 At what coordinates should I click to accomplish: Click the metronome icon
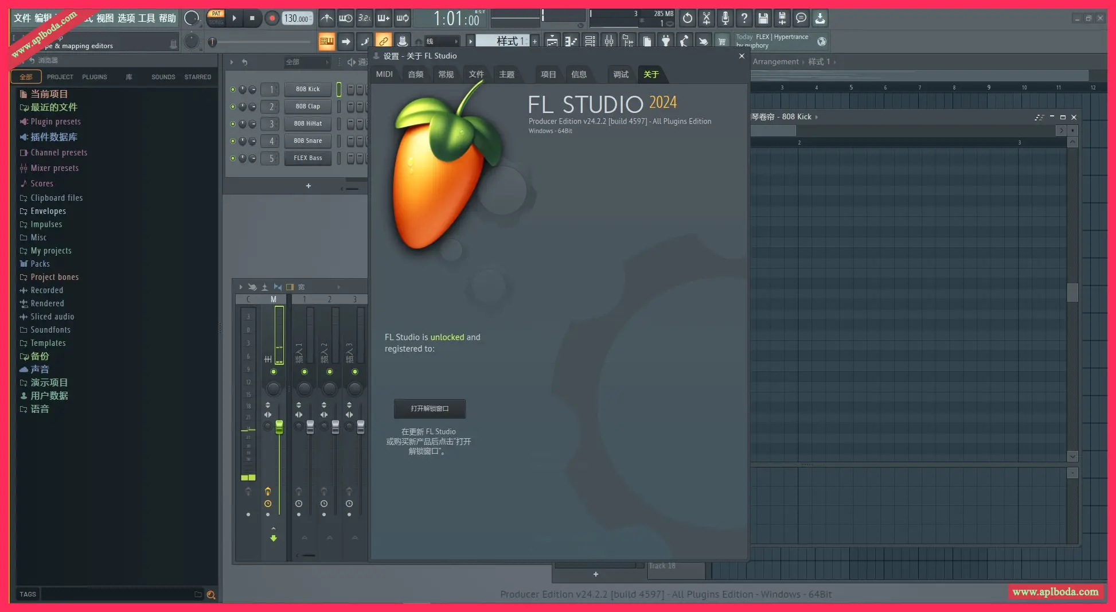(326, 18)
